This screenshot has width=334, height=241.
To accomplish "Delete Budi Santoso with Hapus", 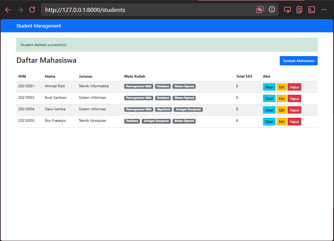I will coord(294,98).
